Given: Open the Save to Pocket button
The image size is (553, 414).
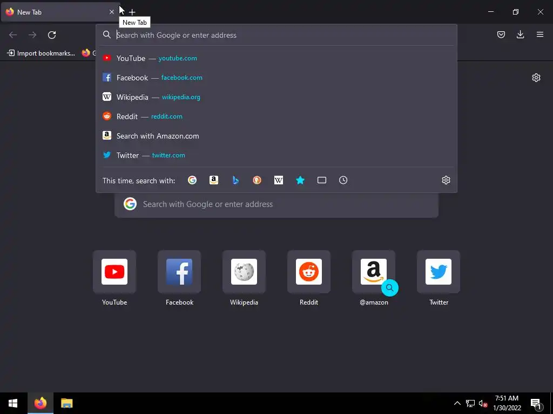Looking at the screenshot, I should tap(501, 34).
